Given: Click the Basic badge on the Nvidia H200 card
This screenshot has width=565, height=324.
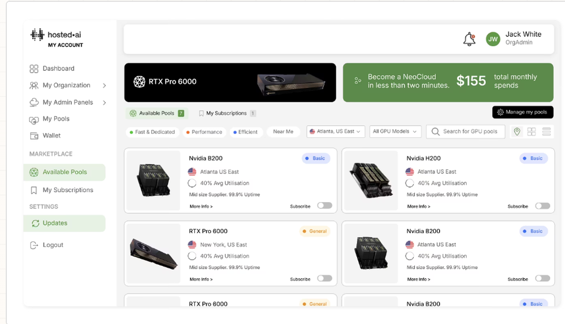Looking at the screenshot, I should pyautogui.click(x=533, y=159).
